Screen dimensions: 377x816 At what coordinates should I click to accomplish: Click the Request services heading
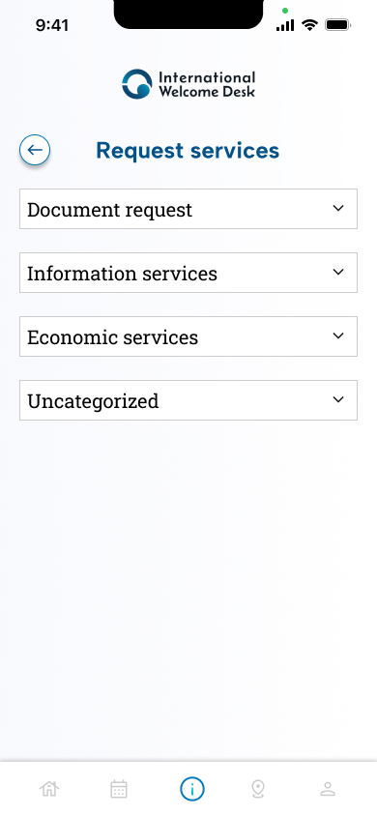[x=188, y=151]
